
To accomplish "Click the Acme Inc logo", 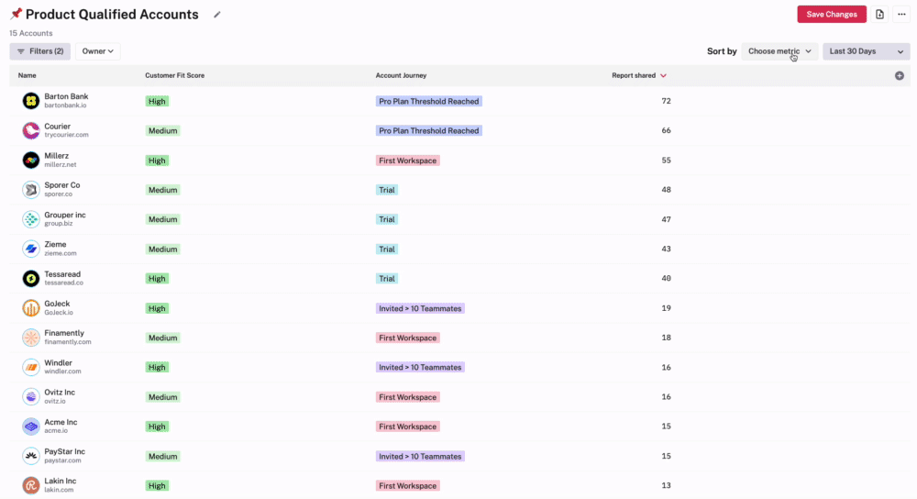I will coord(31,426).
